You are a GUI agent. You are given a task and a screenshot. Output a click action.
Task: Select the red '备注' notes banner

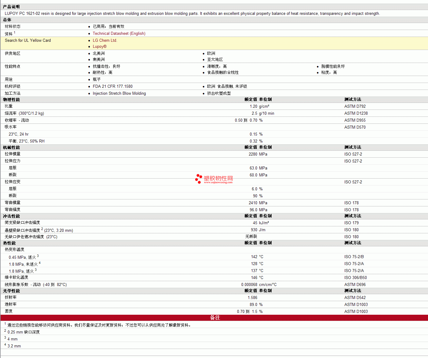click(x=214, y=318)
